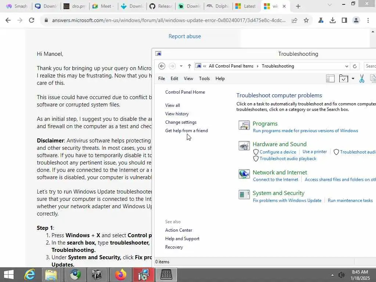Open View history

pos(177,114)
